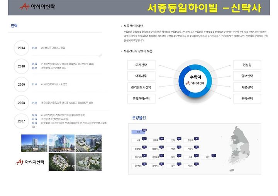The height and width of the screenshot is (196, 278).
Task: Select the 제주도 region filter
Action: point(190,166)
